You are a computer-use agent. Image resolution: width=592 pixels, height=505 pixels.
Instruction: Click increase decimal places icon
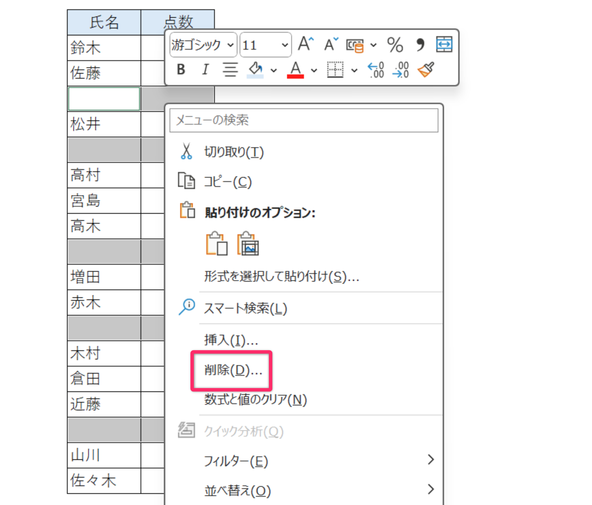(x=376, y=70)
